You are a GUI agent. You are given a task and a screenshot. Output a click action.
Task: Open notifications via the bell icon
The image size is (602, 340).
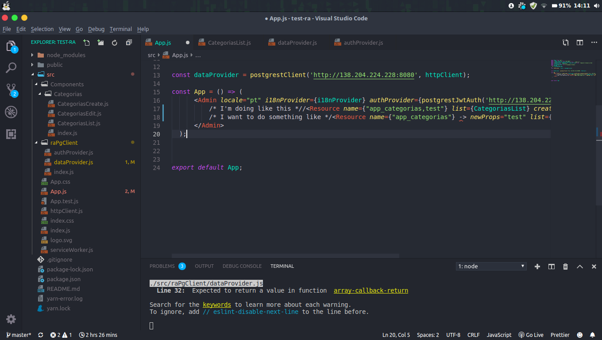click(592, 335)
